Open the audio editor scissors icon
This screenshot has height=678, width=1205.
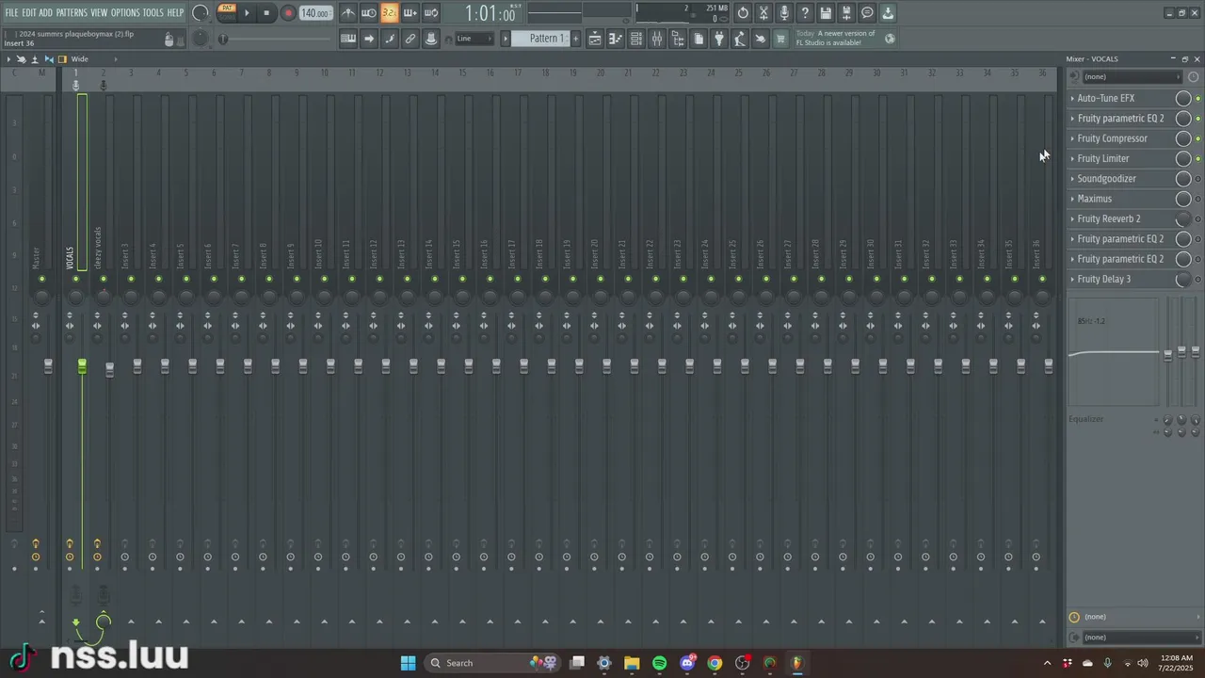point(763,13)
